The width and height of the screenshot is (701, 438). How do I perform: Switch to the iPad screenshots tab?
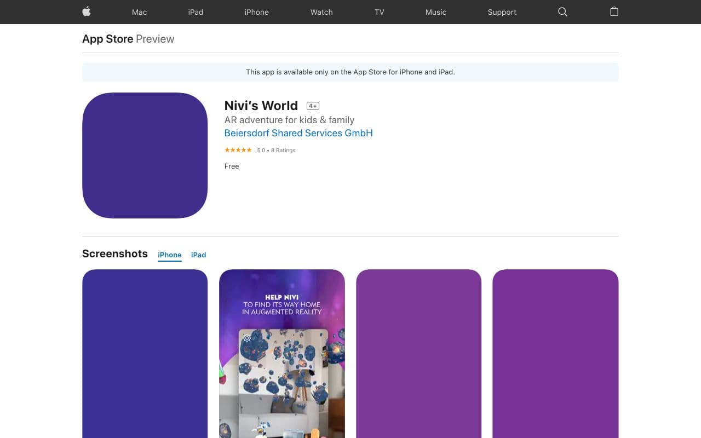198,255
